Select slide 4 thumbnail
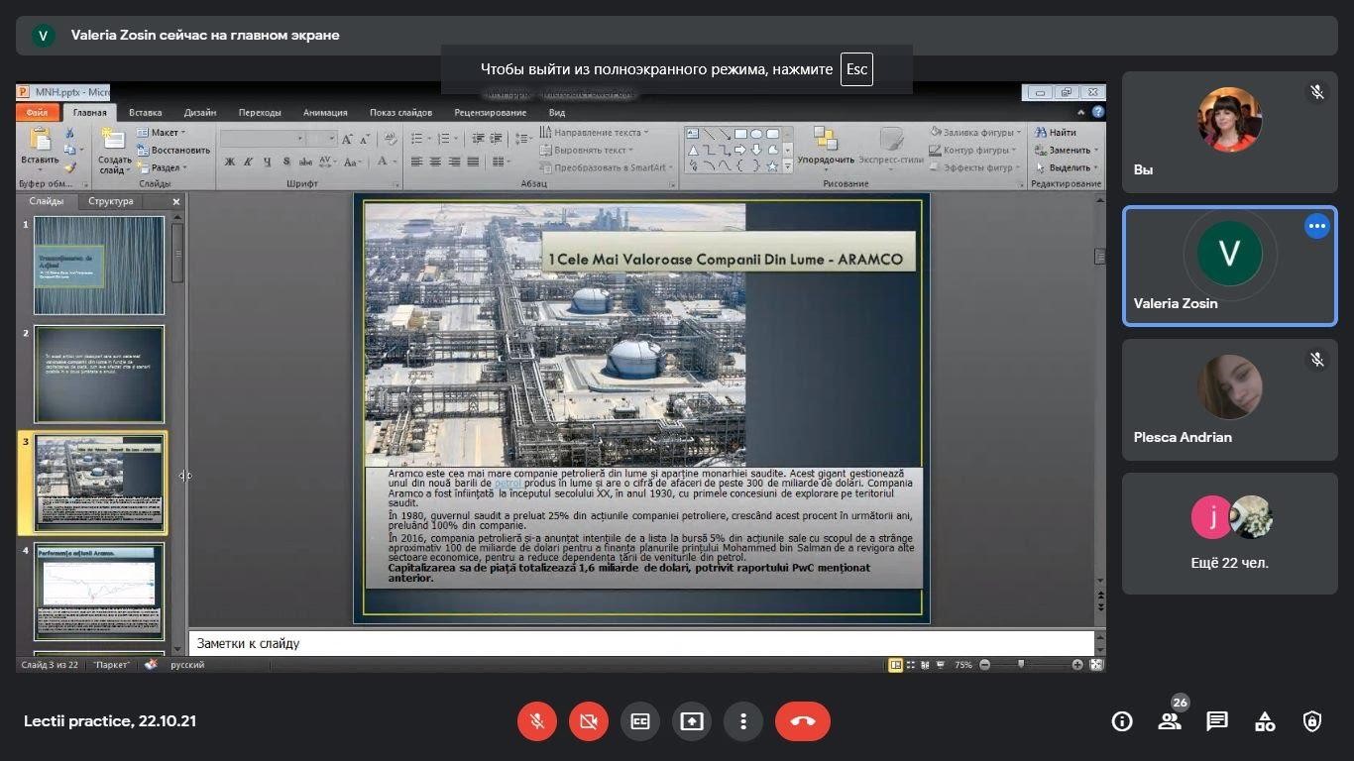The height and width of the screenshot is (761, 1354). point(99,591)
